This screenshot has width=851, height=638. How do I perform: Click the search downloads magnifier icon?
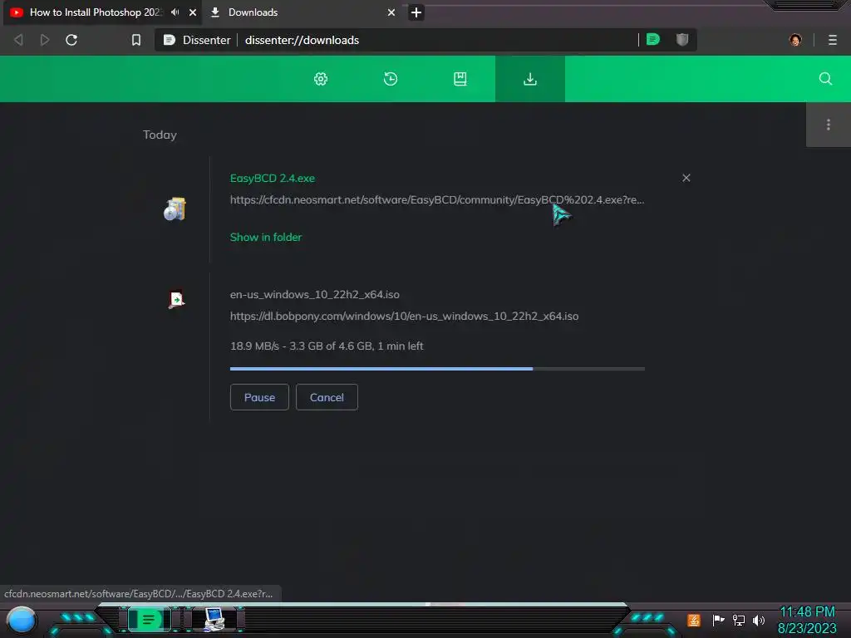pos(825,79)
